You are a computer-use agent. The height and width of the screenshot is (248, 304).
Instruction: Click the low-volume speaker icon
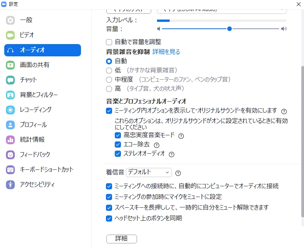coord(159,29)
